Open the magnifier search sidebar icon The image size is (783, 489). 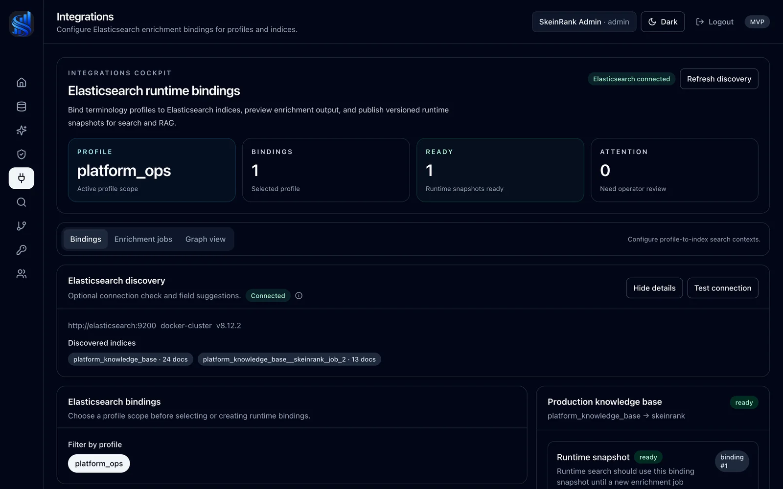pyautogui.click(x=22, y=202)
